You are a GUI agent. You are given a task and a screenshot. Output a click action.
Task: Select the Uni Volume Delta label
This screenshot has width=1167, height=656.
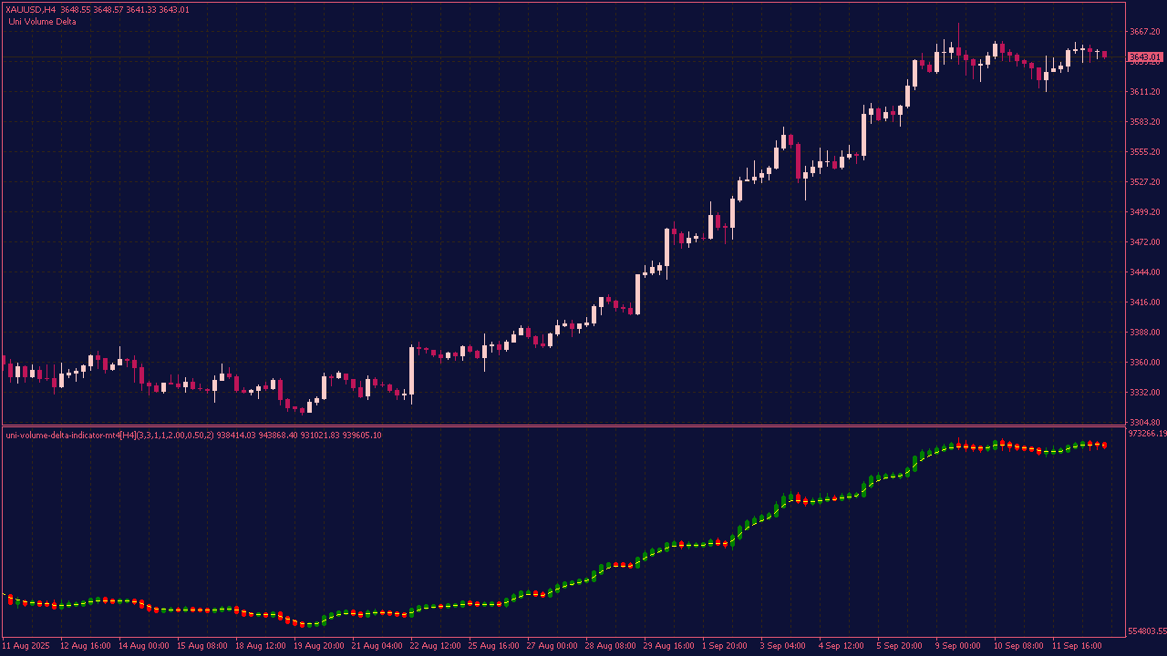coord(42,21)
